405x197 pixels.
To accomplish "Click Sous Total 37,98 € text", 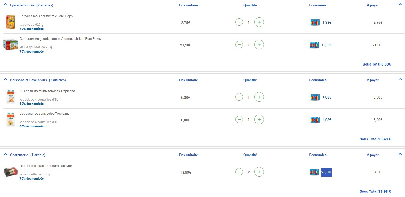I will (375, 191).
